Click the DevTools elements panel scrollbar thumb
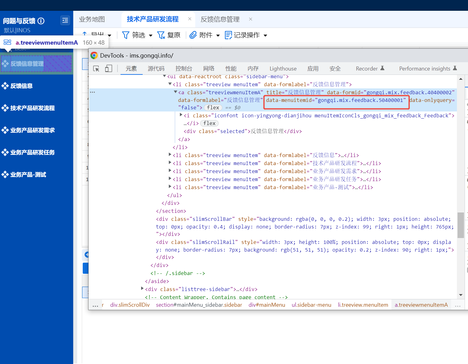Viewport: 468px width, 364px height. tap(460, 225)
